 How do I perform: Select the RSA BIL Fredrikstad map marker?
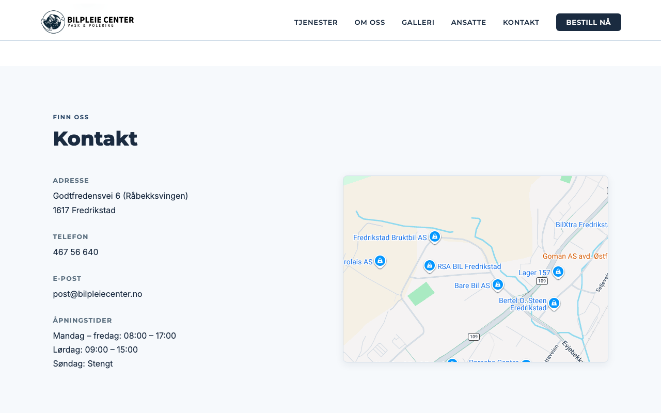429,265
